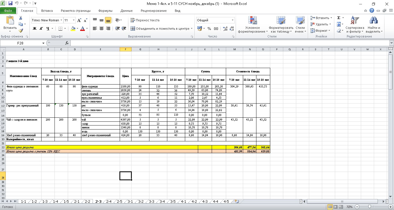Expand the Name Box dropdown arrow
The image size is (394, 210).
[44, 43]
